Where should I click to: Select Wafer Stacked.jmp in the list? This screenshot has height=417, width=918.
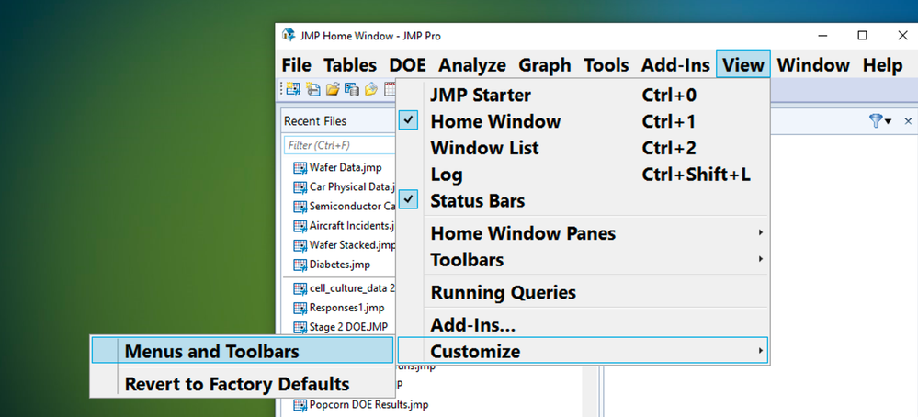point(353,245)
